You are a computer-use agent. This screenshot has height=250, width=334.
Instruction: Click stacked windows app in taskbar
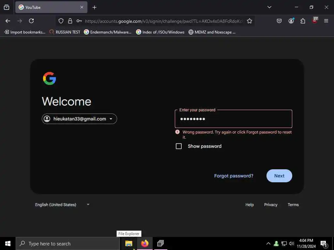point(160,243)
